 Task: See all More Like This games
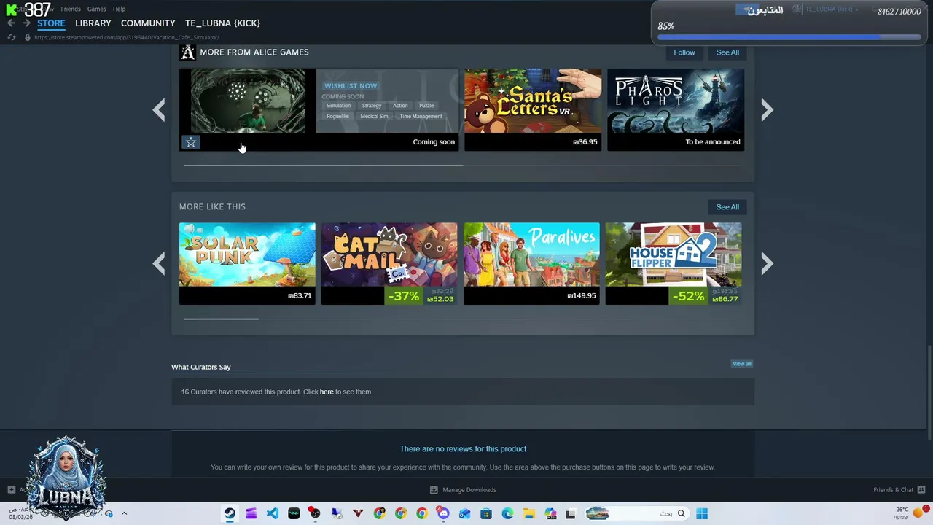(727, 207)
